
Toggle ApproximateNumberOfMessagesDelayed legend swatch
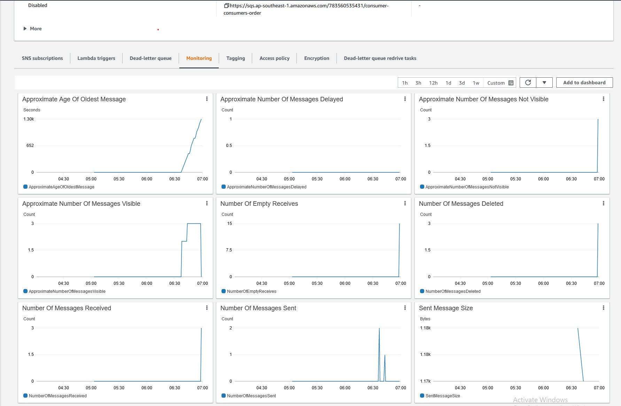[x=224, y=187]
